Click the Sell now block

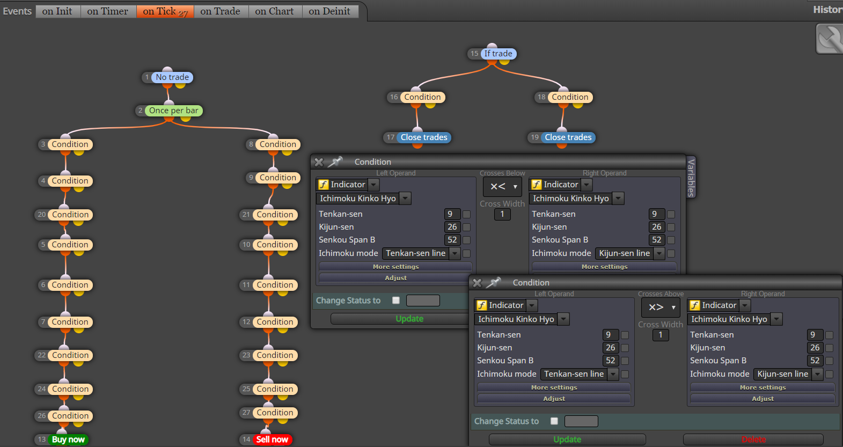(x=272, y=439)
